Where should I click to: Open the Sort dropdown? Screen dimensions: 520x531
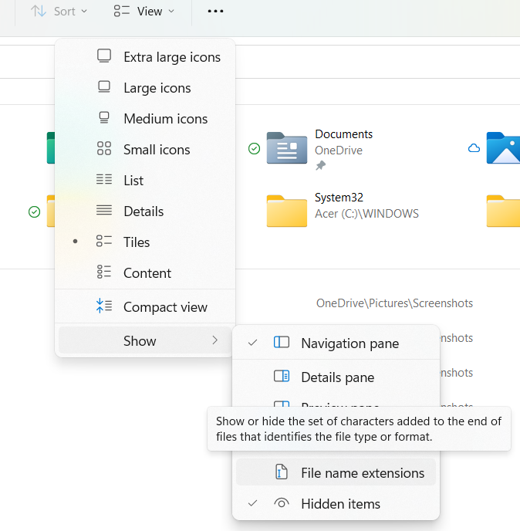click(x=59, y=12)
